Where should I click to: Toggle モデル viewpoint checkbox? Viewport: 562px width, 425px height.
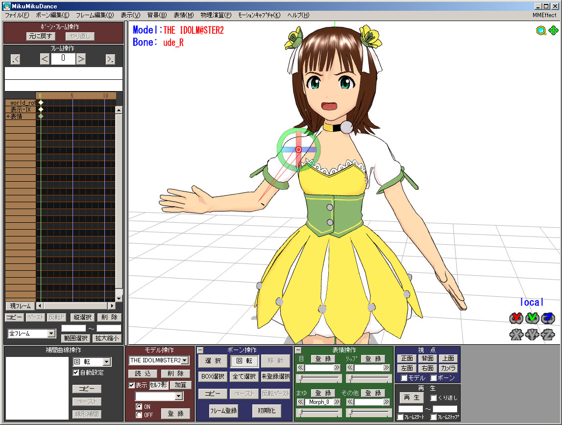coord(404,378)
